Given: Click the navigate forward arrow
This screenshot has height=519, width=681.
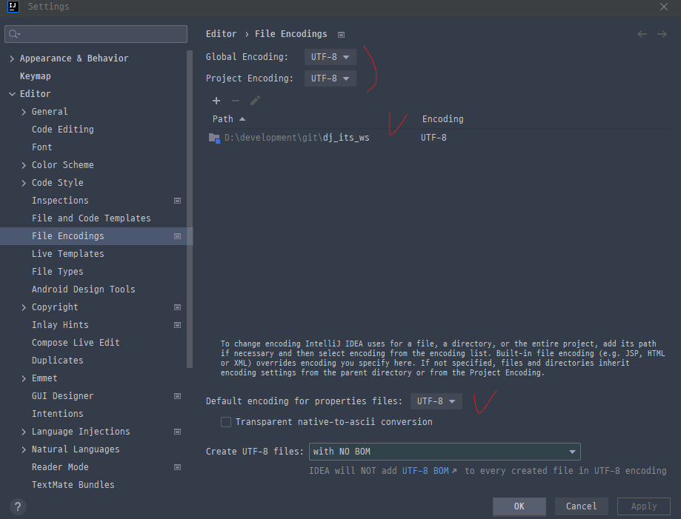Looking at the screenshot, I should tap(662, 34).
